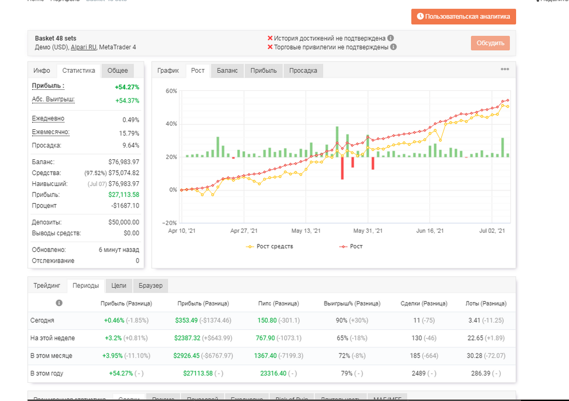
Task: Toggle red Рост legend series
Action: click(x=351, y=246)
